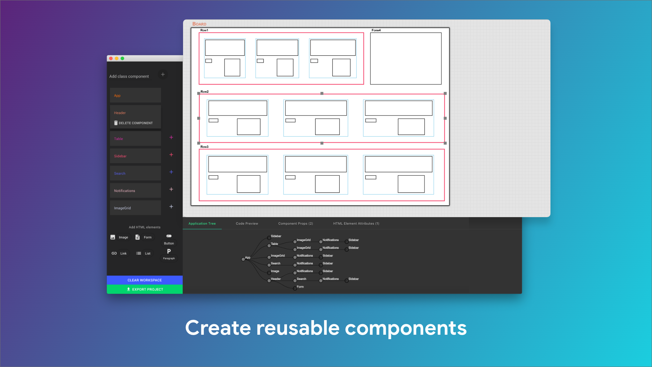652x367 pixels.
Task: Open the HTML Element Attributes (1) tab
Action: pyautogui.click(x=356, y=224)
